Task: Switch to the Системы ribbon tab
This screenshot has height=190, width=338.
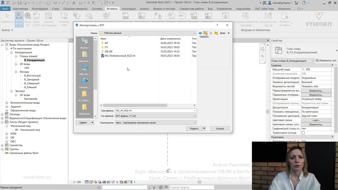Action: [97, 9]
